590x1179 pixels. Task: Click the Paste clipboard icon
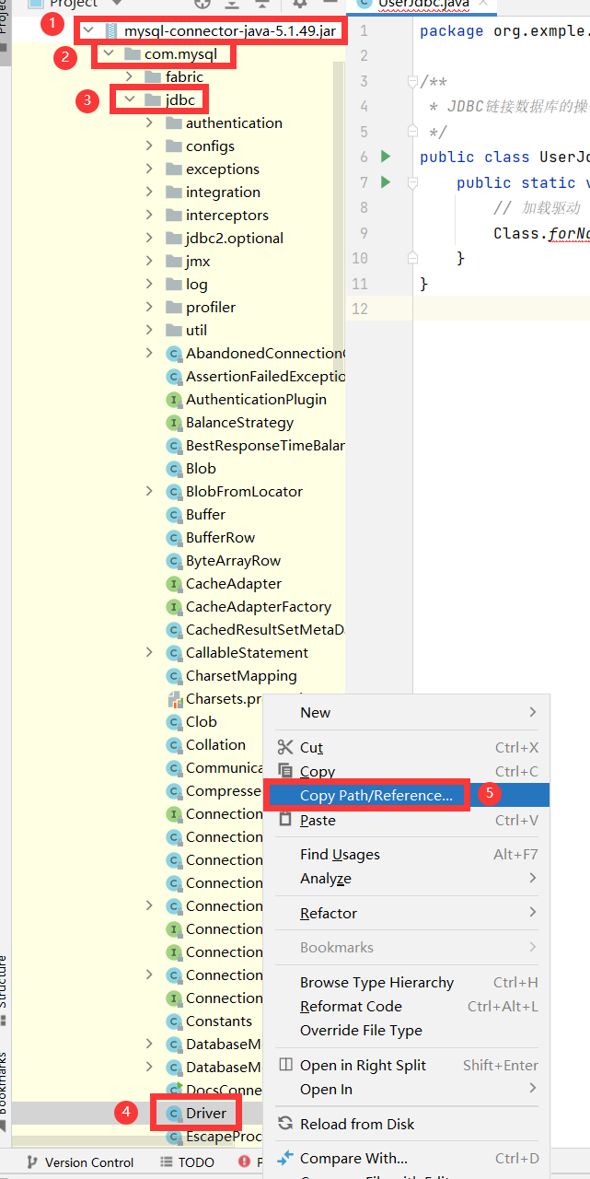tap(285, 820)
